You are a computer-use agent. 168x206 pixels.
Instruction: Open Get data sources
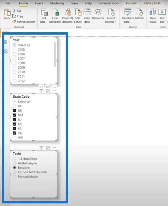[x=44, y=12]
